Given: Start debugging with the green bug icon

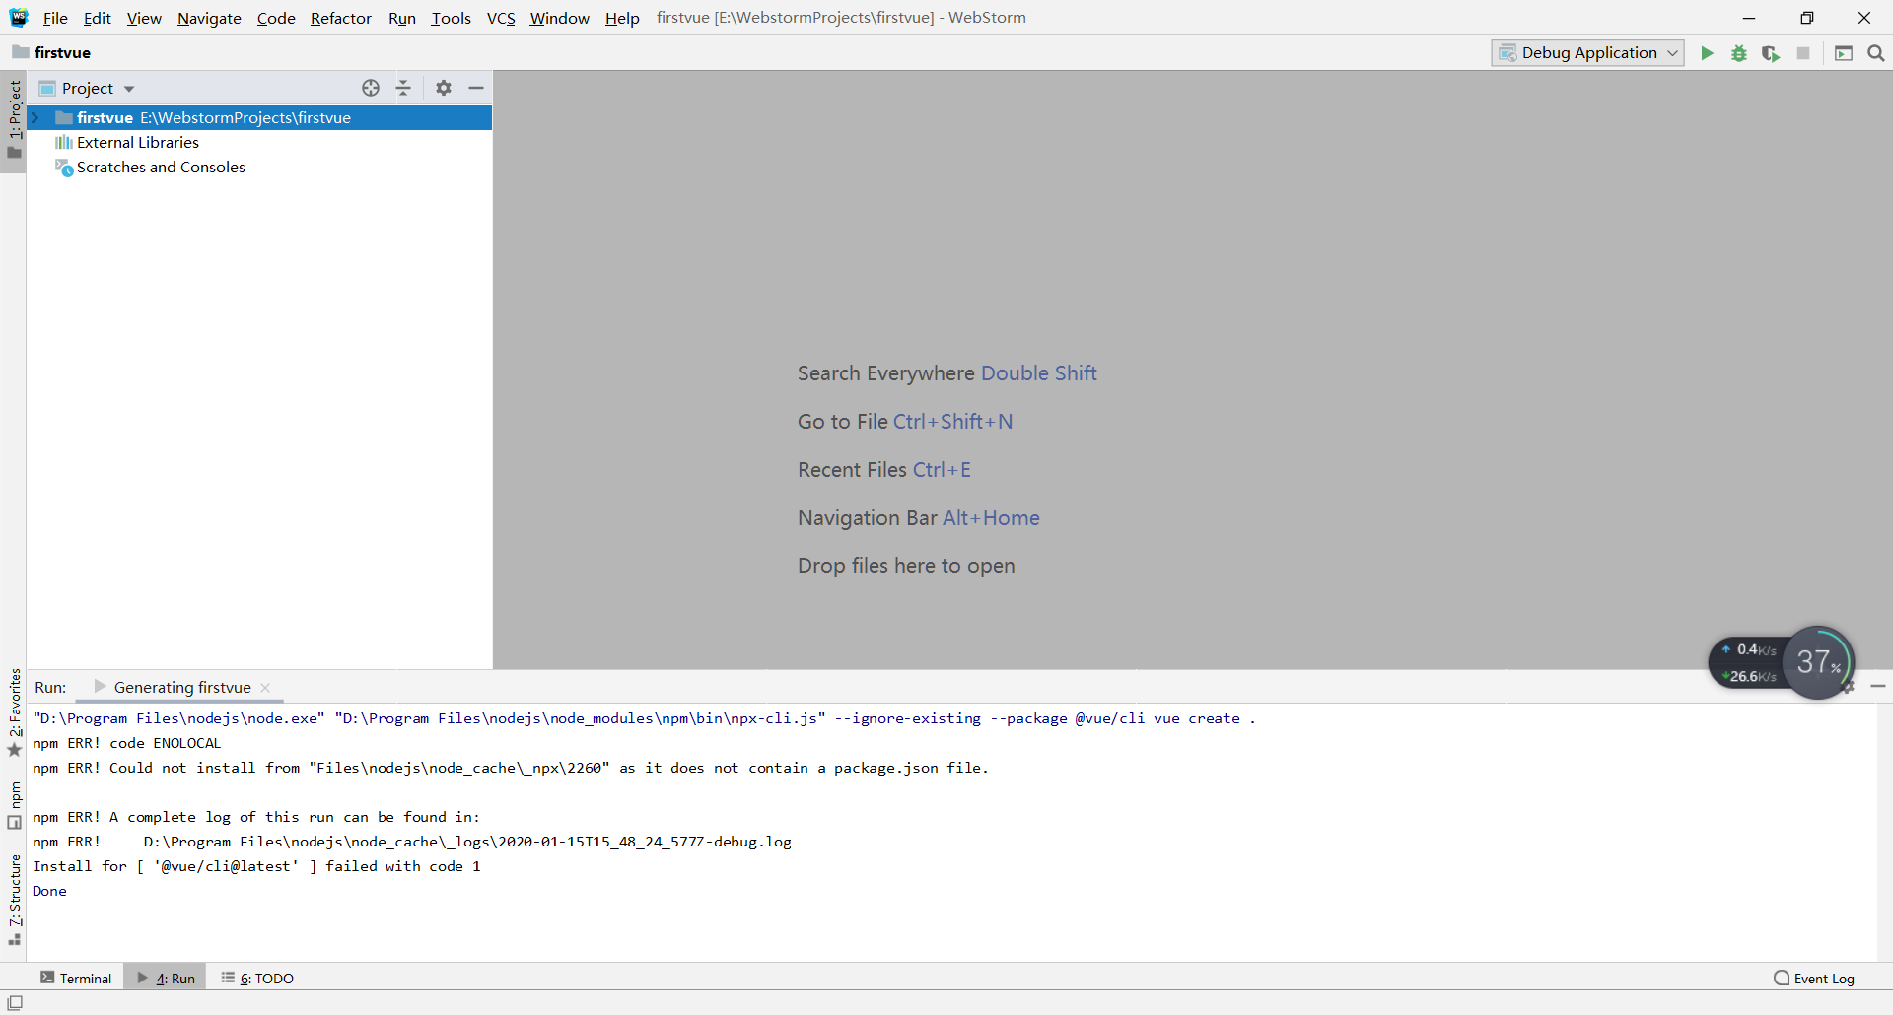Looking at the screenshot, I should pyautogui.click(x=1739, y=53).
